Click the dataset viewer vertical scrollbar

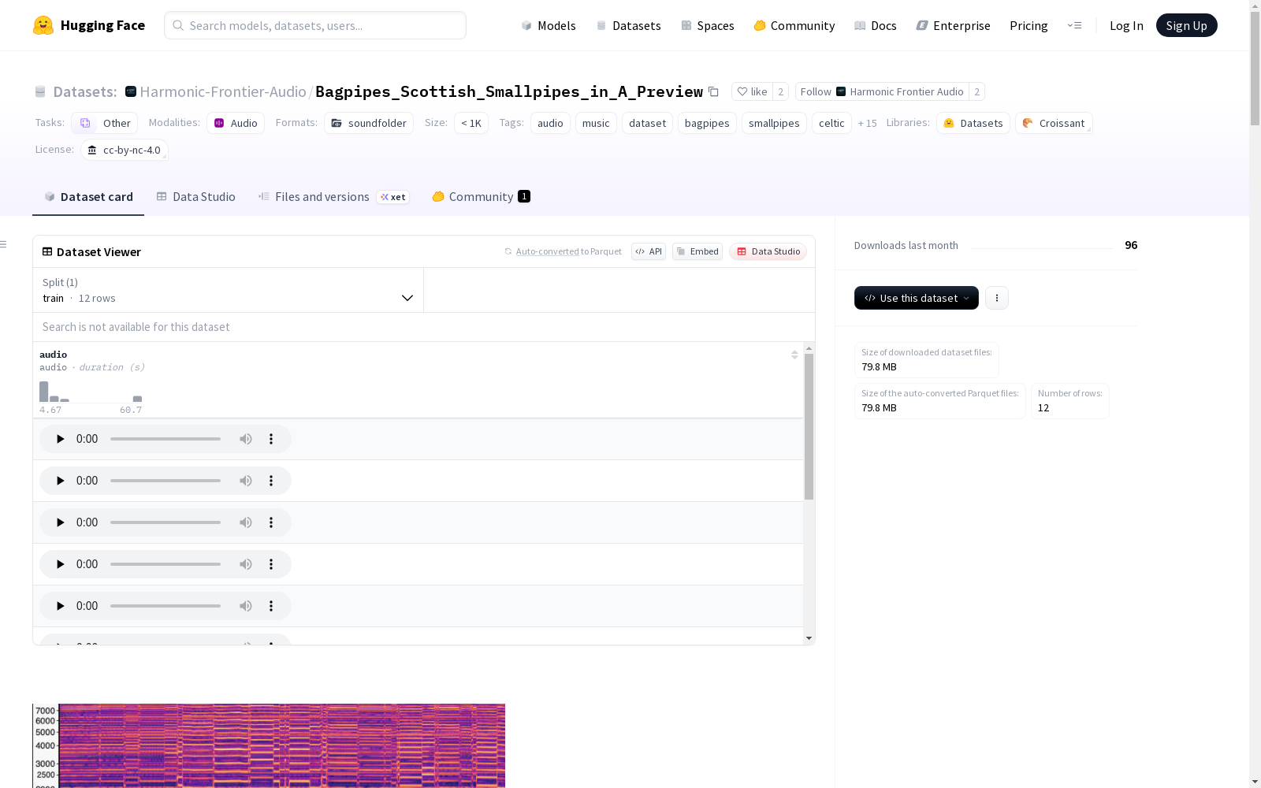point(809,426)
